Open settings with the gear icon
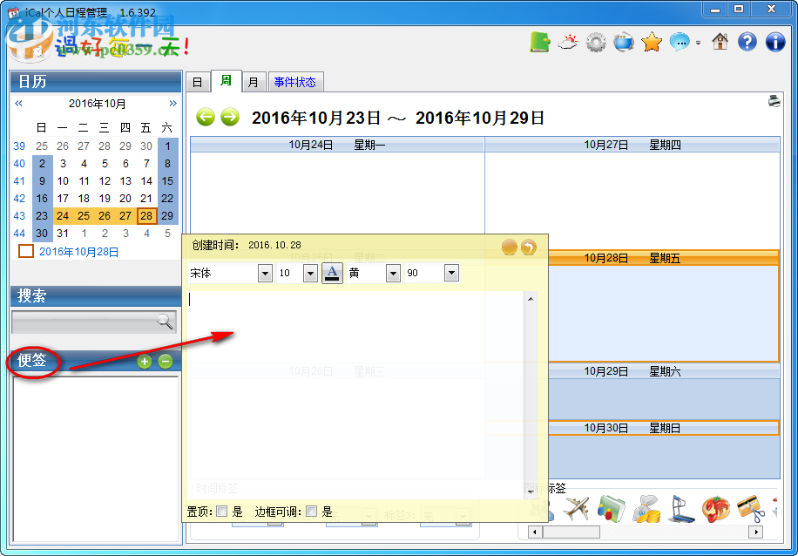 click(x=595, y=42)
